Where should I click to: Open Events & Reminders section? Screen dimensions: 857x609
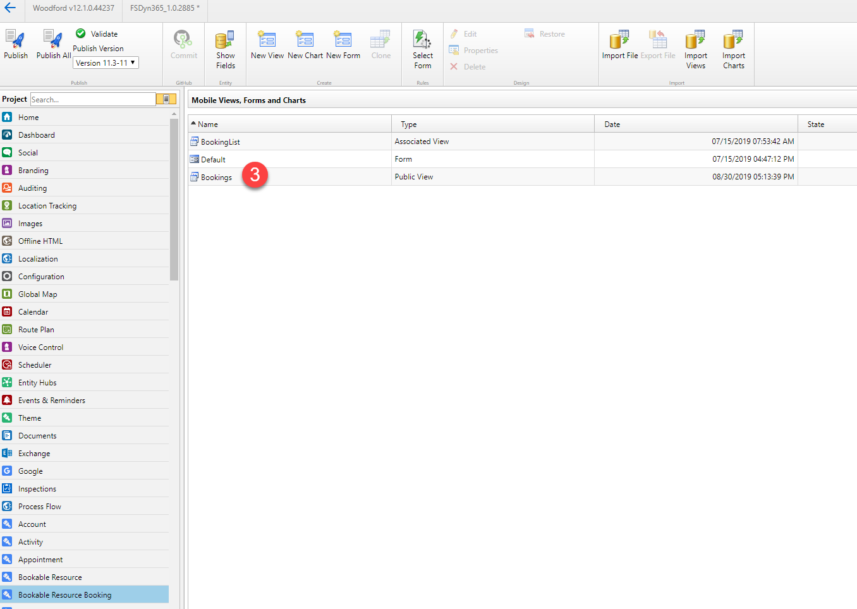85,401
